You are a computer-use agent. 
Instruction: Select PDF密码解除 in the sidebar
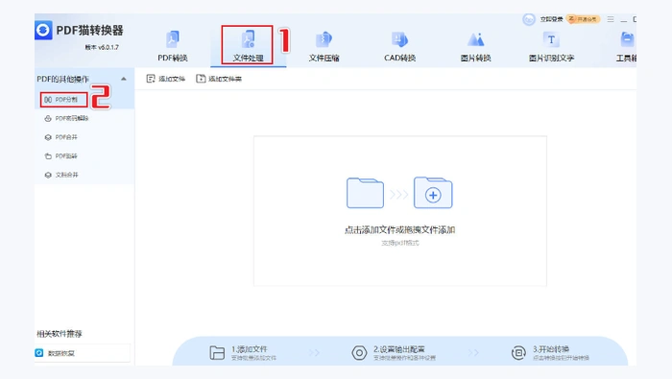pos(71,118)
